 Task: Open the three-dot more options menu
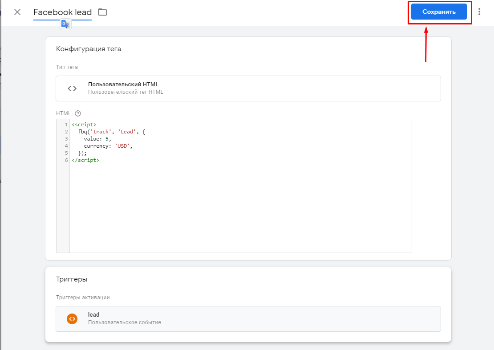click(479, 12)
